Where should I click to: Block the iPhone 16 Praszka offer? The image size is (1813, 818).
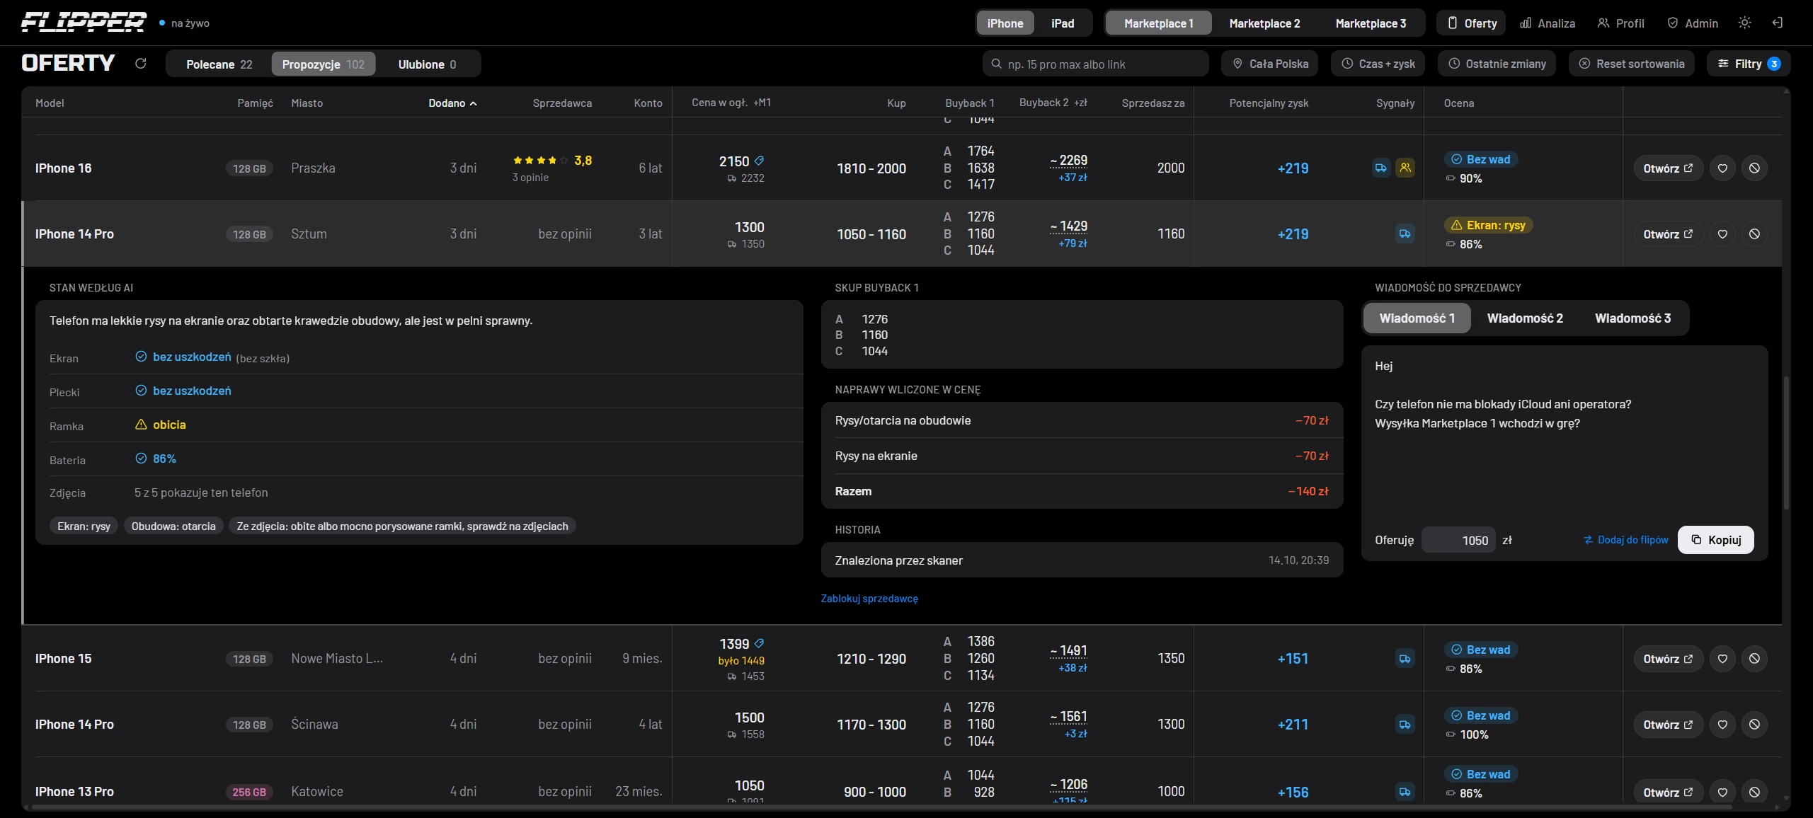pyautogui.click(x=1754, y=168)
